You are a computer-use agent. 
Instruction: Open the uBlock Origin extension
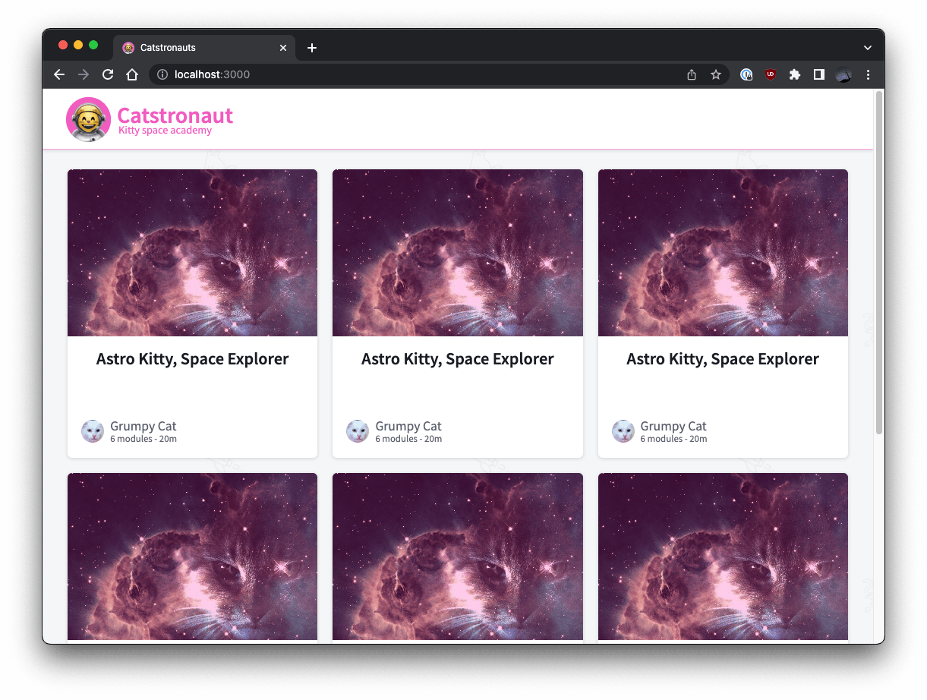[771, 74]
